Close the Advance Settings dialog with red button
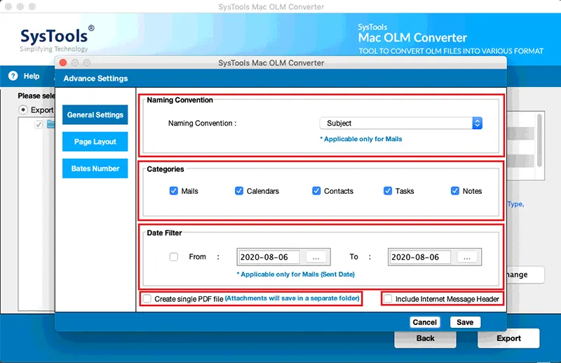The image size is (561, 363). coord(63,62)
